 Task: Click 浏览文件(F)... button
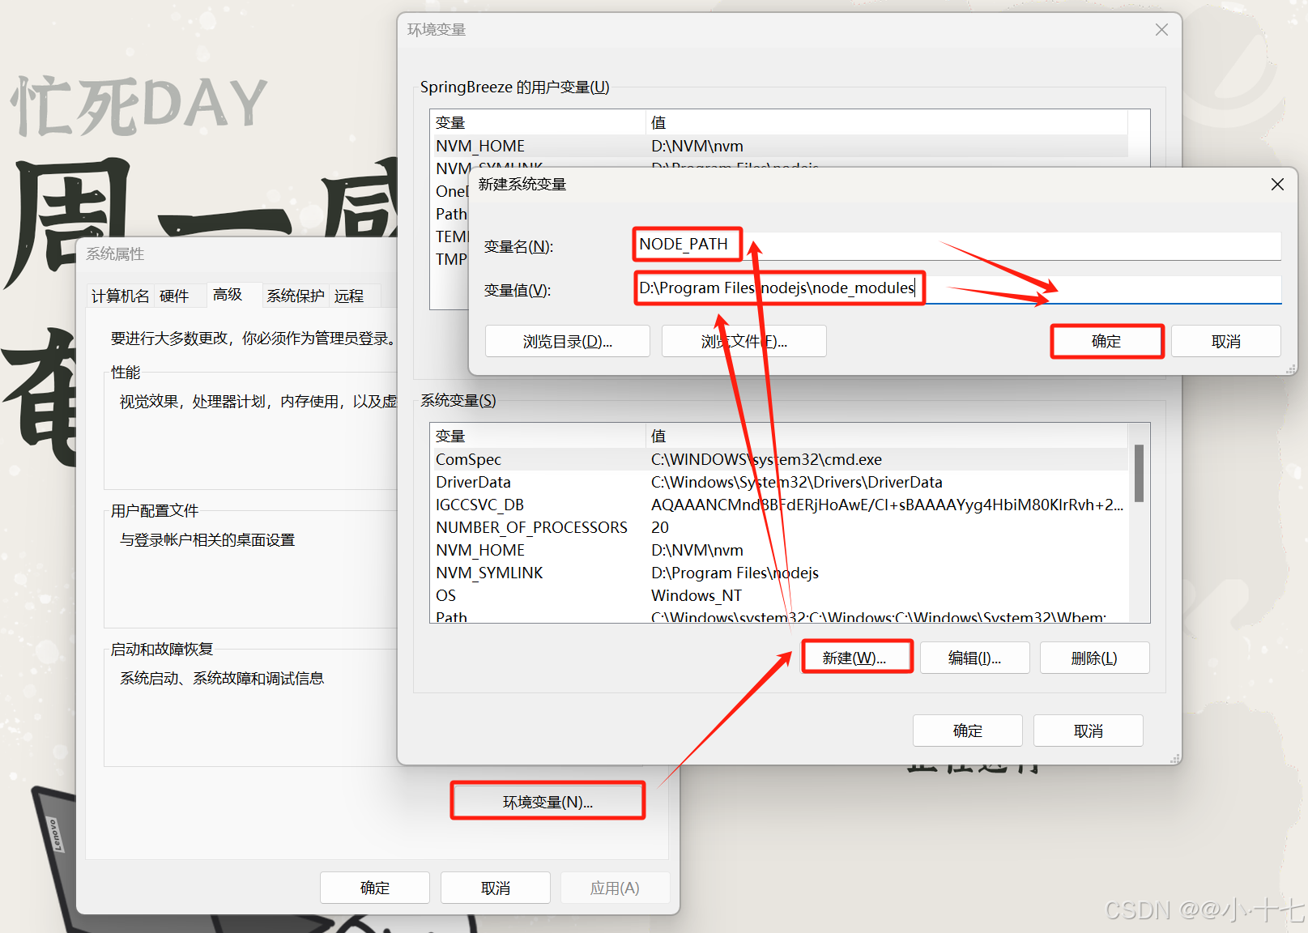coord(743,342)
